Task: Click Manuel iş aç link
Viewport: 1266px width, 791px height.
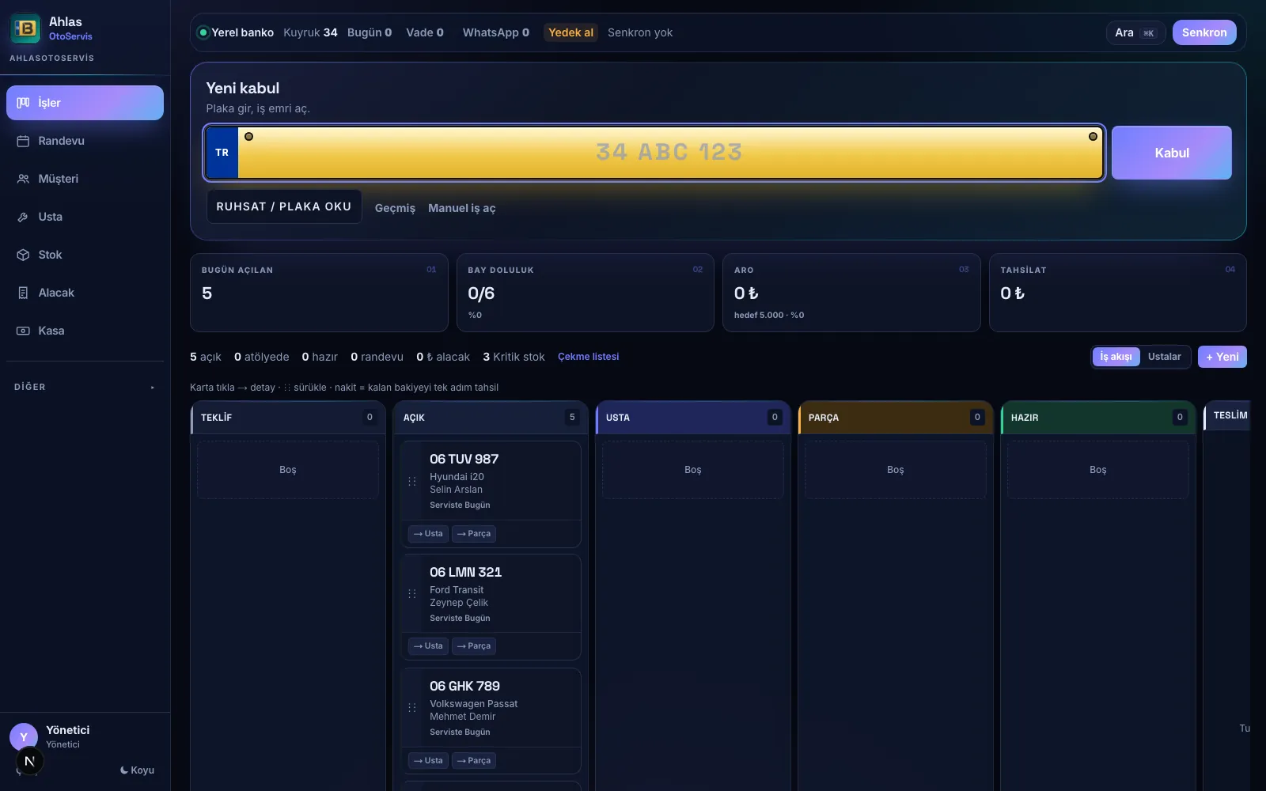Action: click(462, 208)
